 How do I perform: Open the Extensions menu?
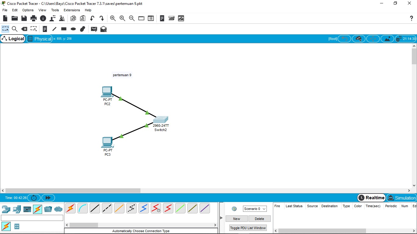click(72, 10)
